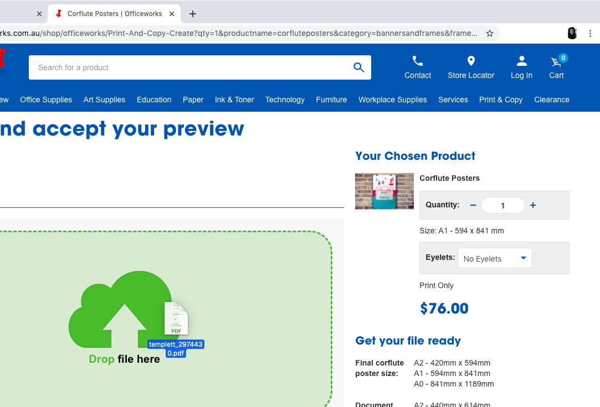
Task: Open the Store Locator pin icon
Action: [471, 61]
